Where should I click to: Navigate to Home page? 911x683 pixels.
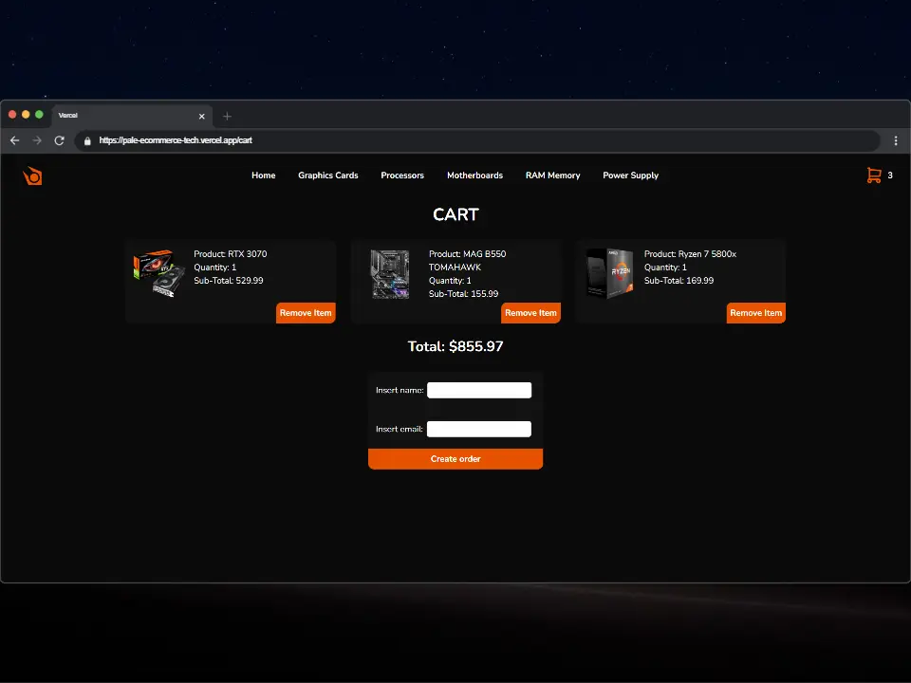[263, 175]
